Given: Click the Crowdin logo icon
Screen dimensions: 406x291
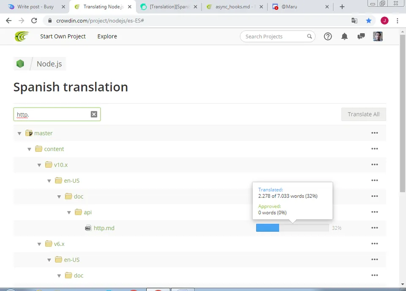Looking at the screenshot, I should (x=22, y=36).
